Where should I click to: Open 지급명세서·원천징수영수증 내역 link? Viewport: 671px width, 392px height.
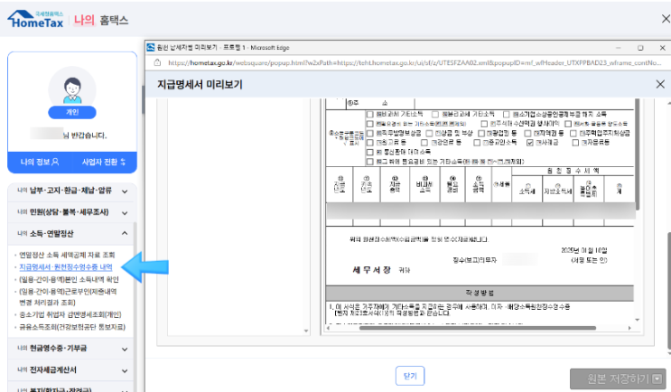coord(65,267)
